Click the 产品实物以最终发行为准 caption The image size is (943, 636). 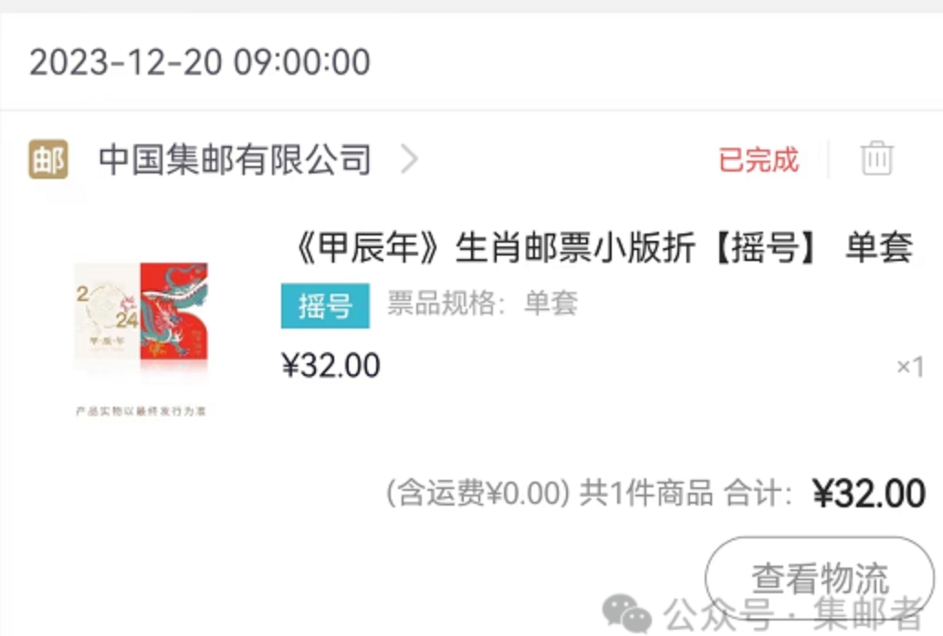141,412
